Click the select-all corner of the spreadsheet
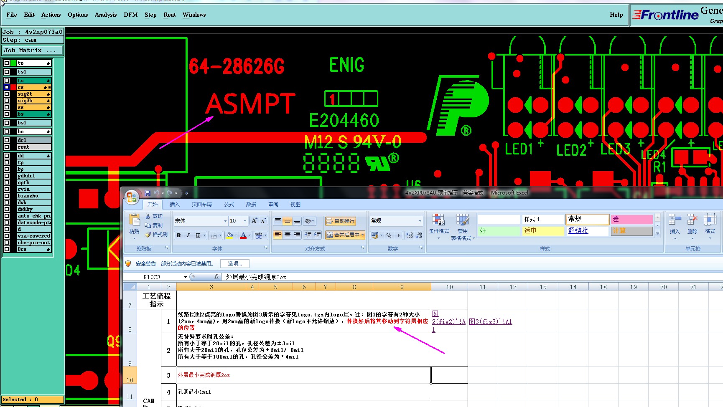 click(130, 287)
